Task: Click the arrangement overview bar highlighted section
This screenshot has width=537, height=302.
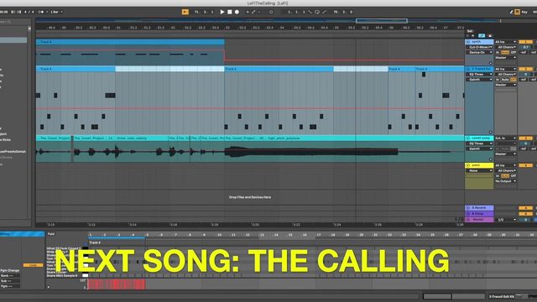Action: pos(382,21)
